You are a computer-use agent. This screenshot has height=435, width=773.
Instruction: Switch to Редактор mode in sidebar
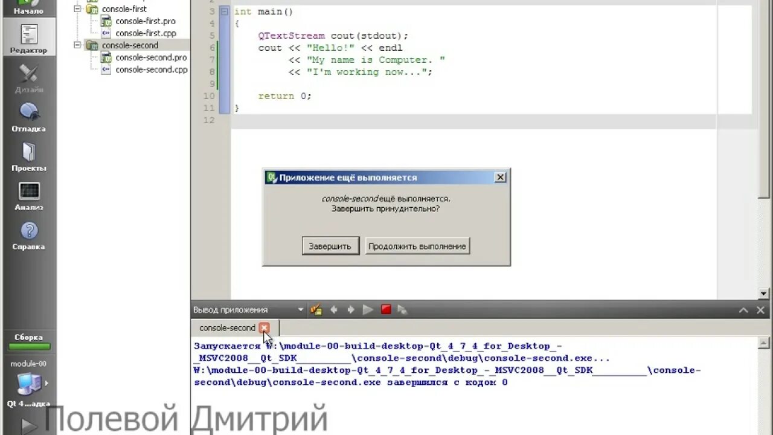[x=28, y=38]
